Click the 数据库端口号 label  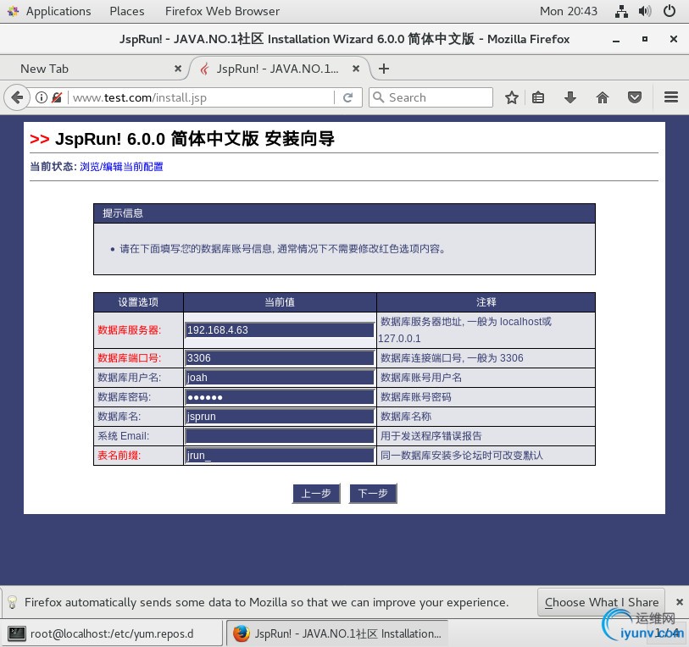[x=129, y=358]
